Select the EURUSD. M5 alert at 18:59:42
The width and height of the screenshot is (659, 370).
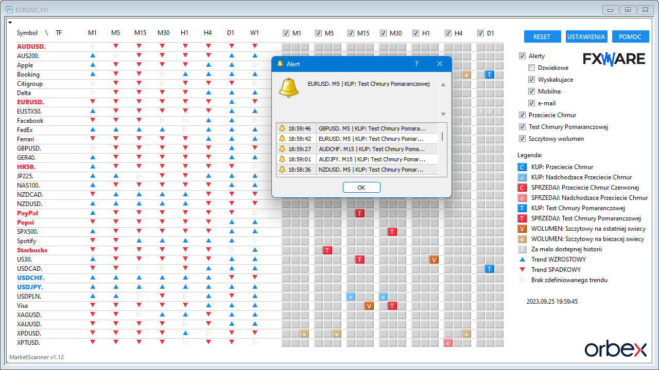[x=358, y=139]
